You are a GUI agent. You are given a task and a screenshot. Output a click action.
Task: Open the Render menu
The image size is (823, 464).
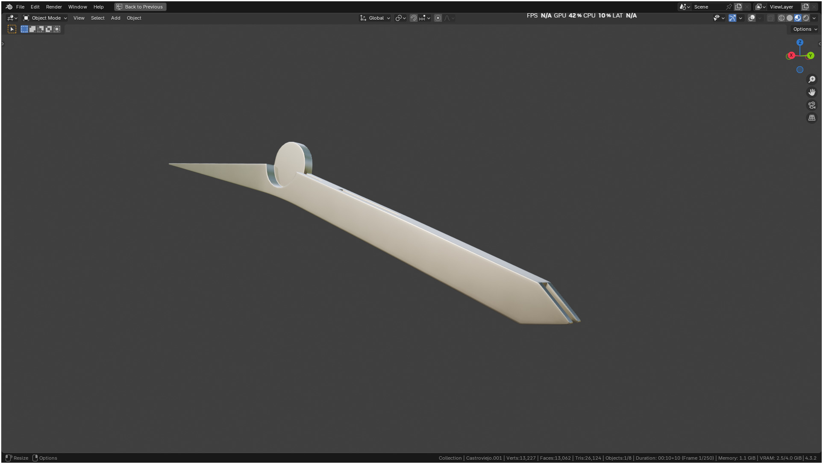(54, 7)
